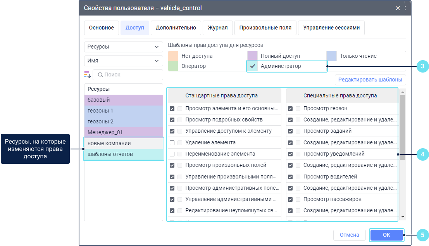The image size is (429, 246).
Task: Click the scrollbar up arrow in rights list
Action: click(x=403, y=92)
